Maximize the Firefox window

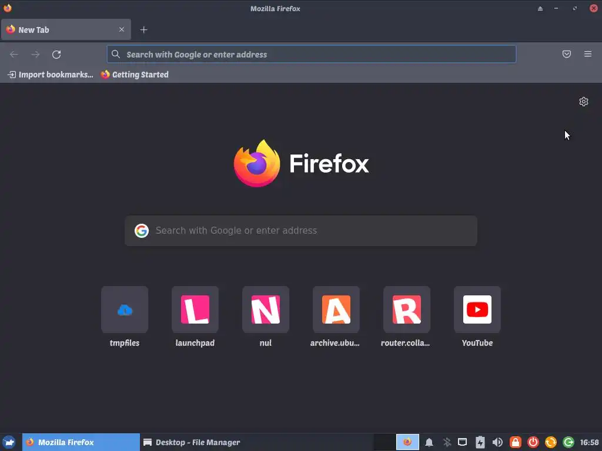(575, 8)
